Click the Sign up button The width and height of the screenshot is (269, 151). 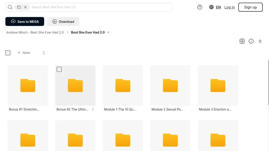[x=250, y=7]
